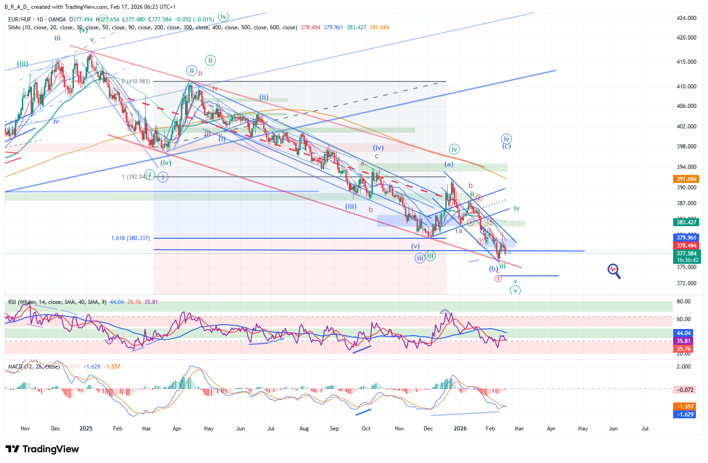Image resolution: width=708 pixels, height=463 pixels.
Task: Click the current price 377.584 label
Action: (686, 254)
